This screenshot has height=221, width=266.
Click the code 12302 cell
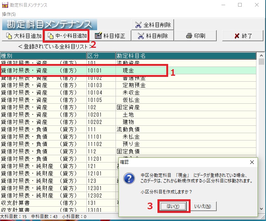(101, 195)
